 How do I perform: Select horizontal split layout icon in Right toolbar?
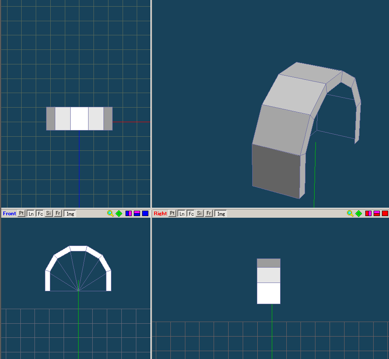(x=377, y=214)
